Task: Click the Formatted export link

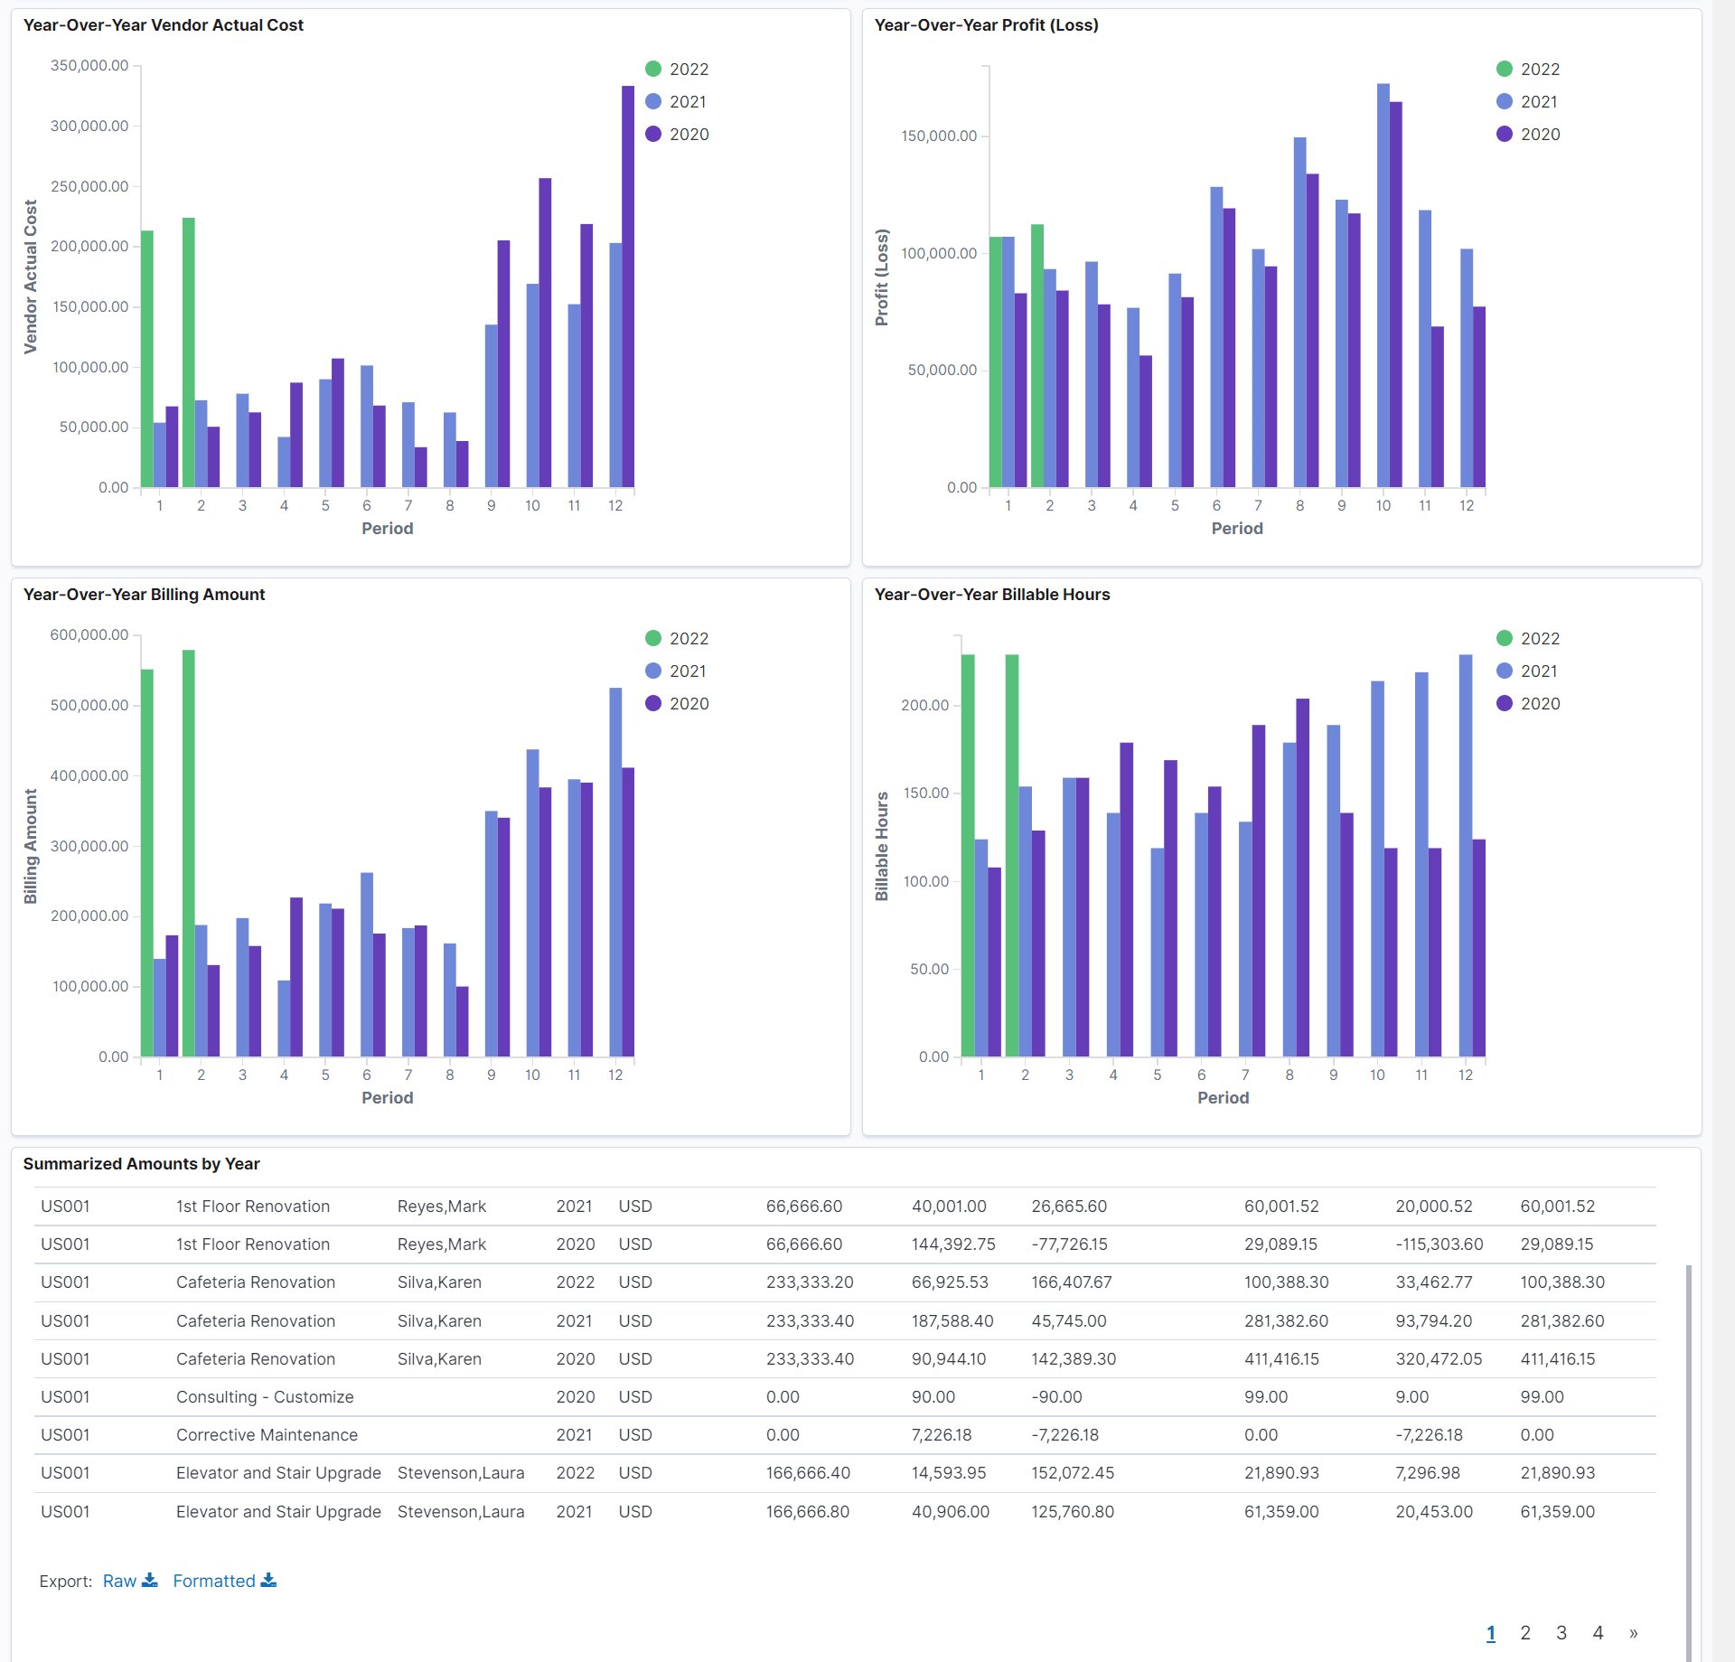Action: (214, 1580)
